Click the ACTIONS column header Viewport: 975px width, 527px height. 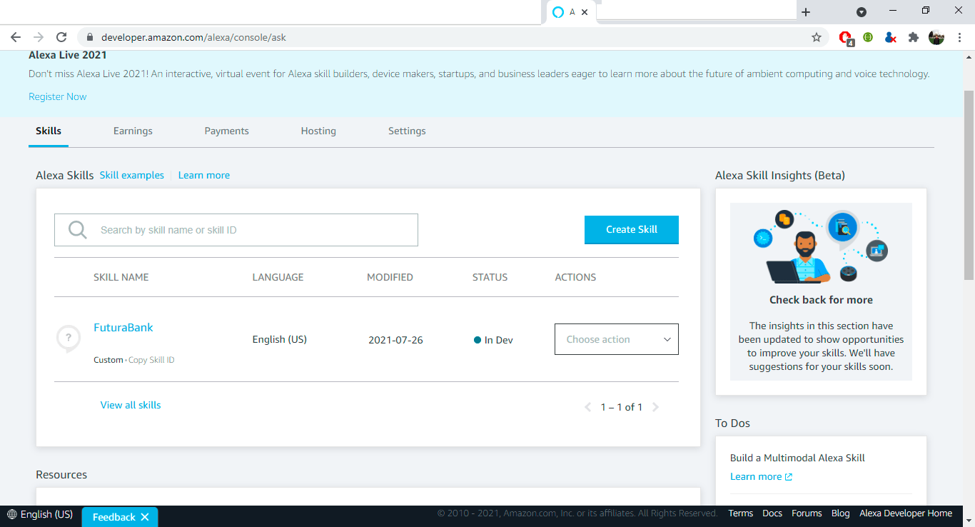575,277
